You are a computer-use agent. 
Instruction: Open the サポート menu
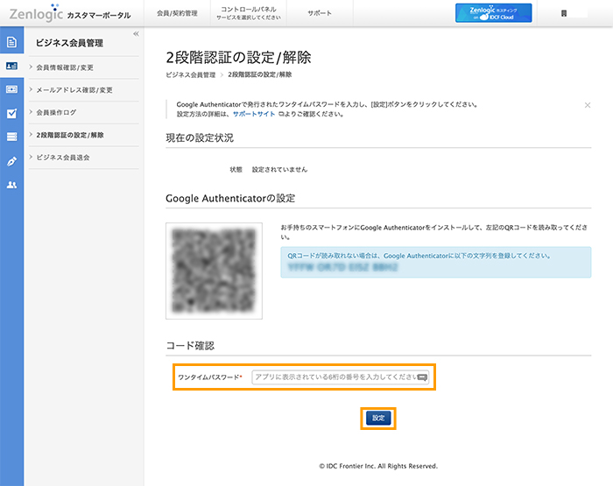click(320, 14)
